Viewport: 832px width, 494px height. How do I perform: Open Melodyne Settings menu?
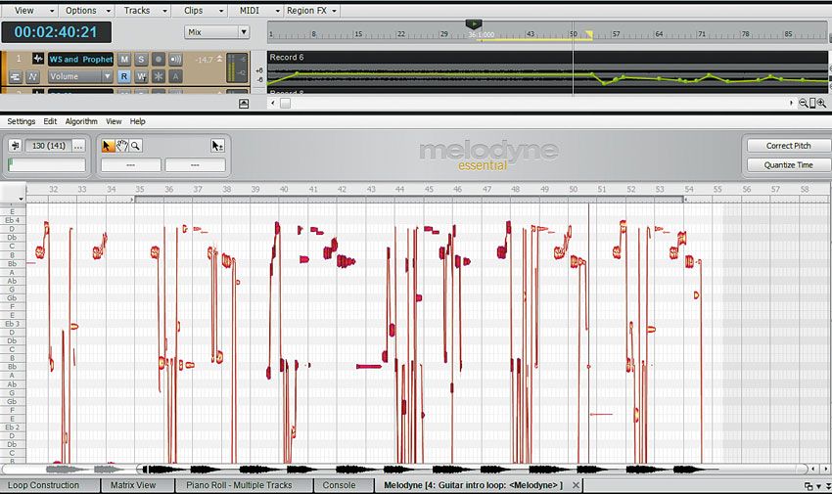click(x=22, y=121)
